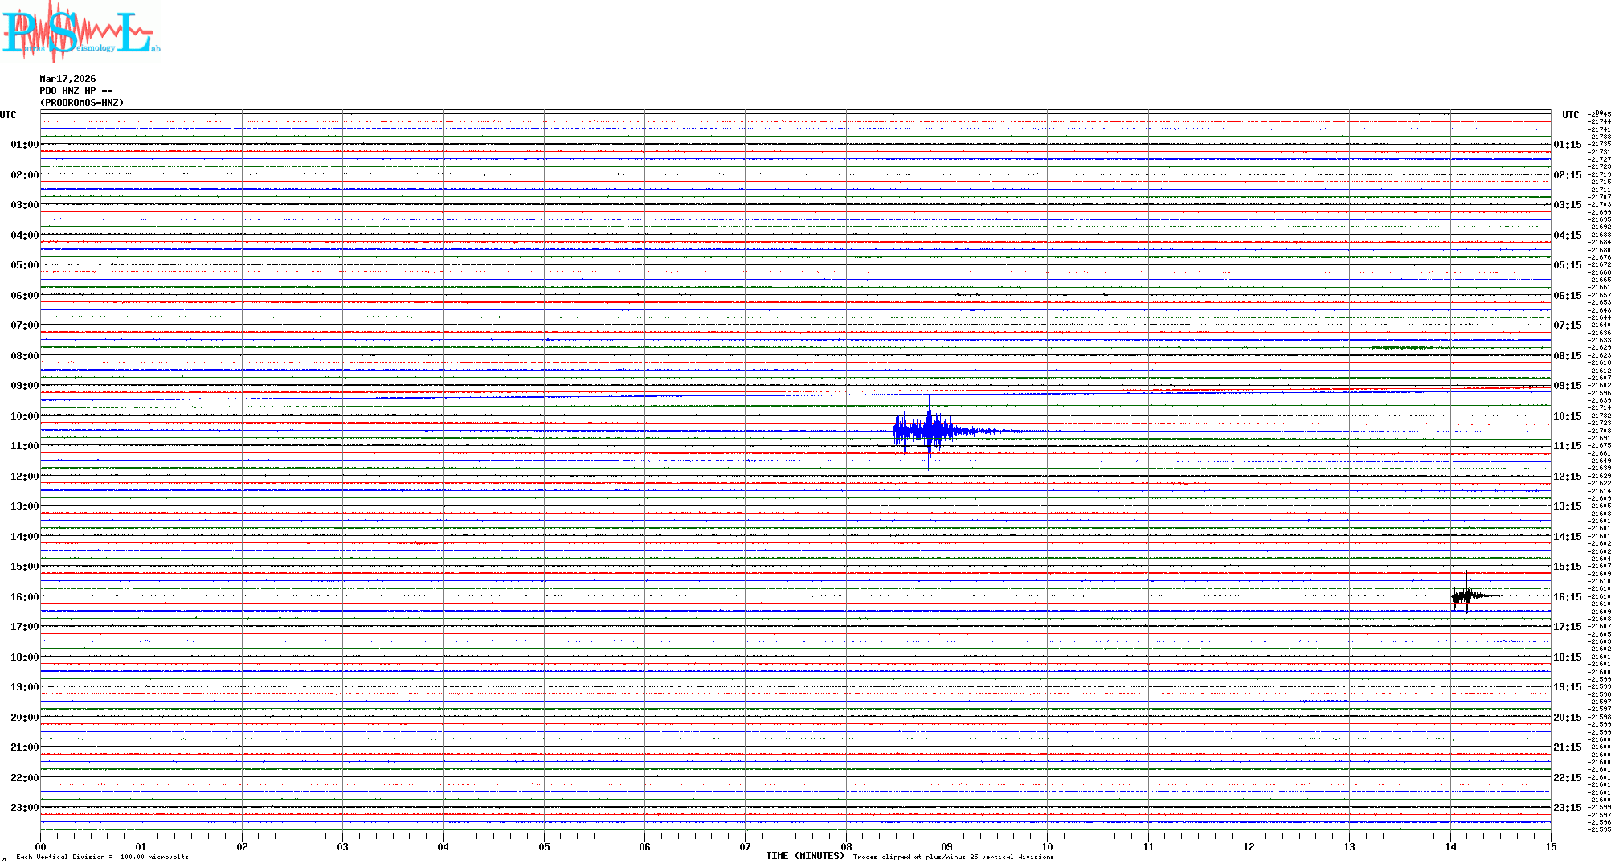Click the Each Vertical Division scale note
Viewport: 1615px width, 868px height.
pyautogui.click(x=102, y=857)
